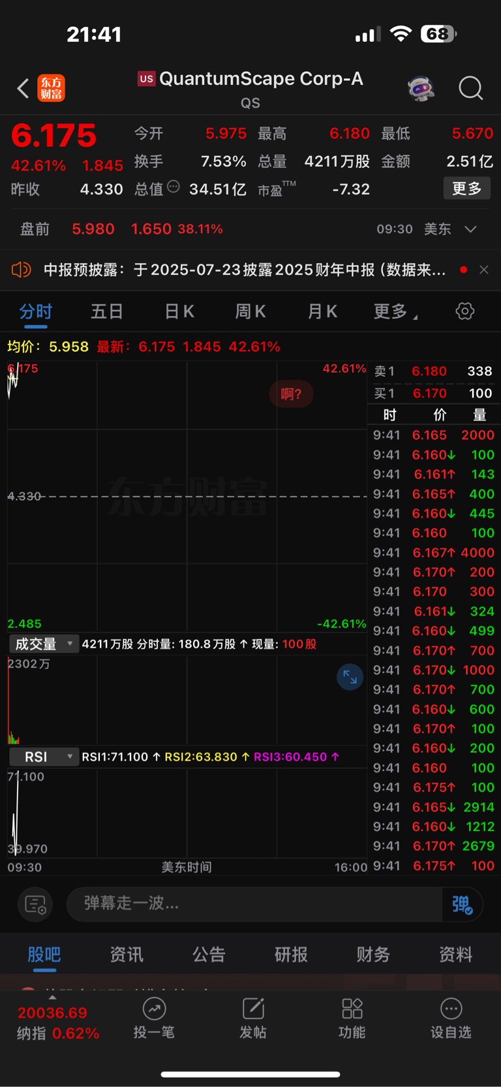The height and width of the screenshot is (1087, 501).
Task: Tap the 时 column header in trades
Action: 389,415
